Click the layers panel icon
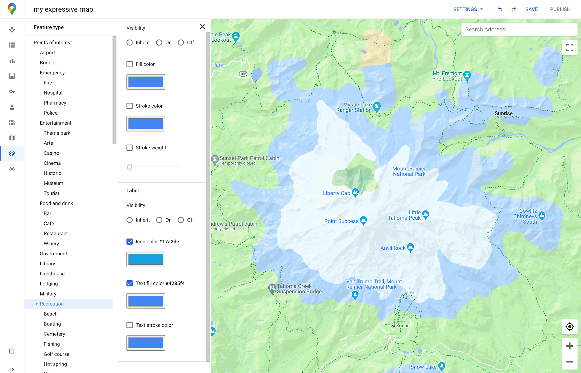581x373 pixels. [11, 168]
